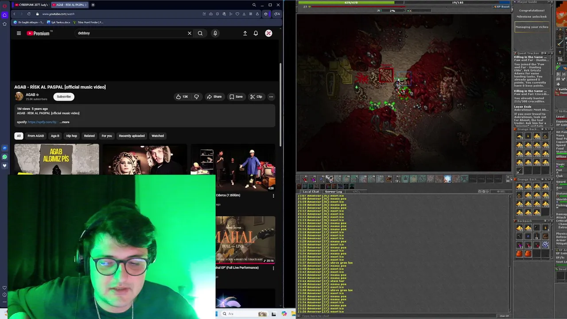The height and width of the screenshot is (319, 567).
Task: Select the 'Related' filter chip
Action: [x=89, y=136]
